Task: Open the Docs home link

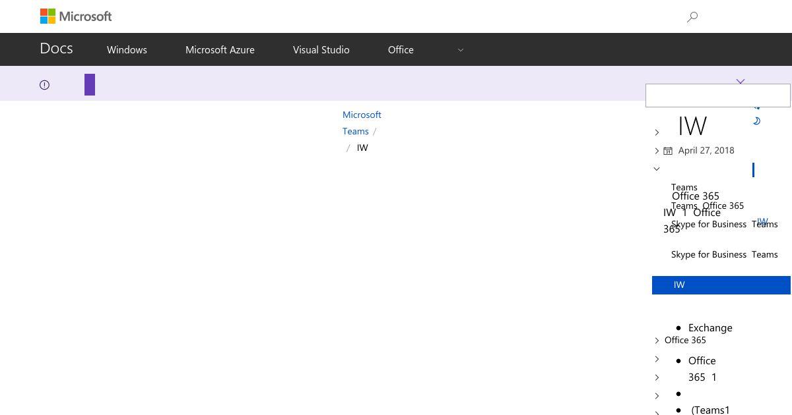Action: tap(56, 49)
